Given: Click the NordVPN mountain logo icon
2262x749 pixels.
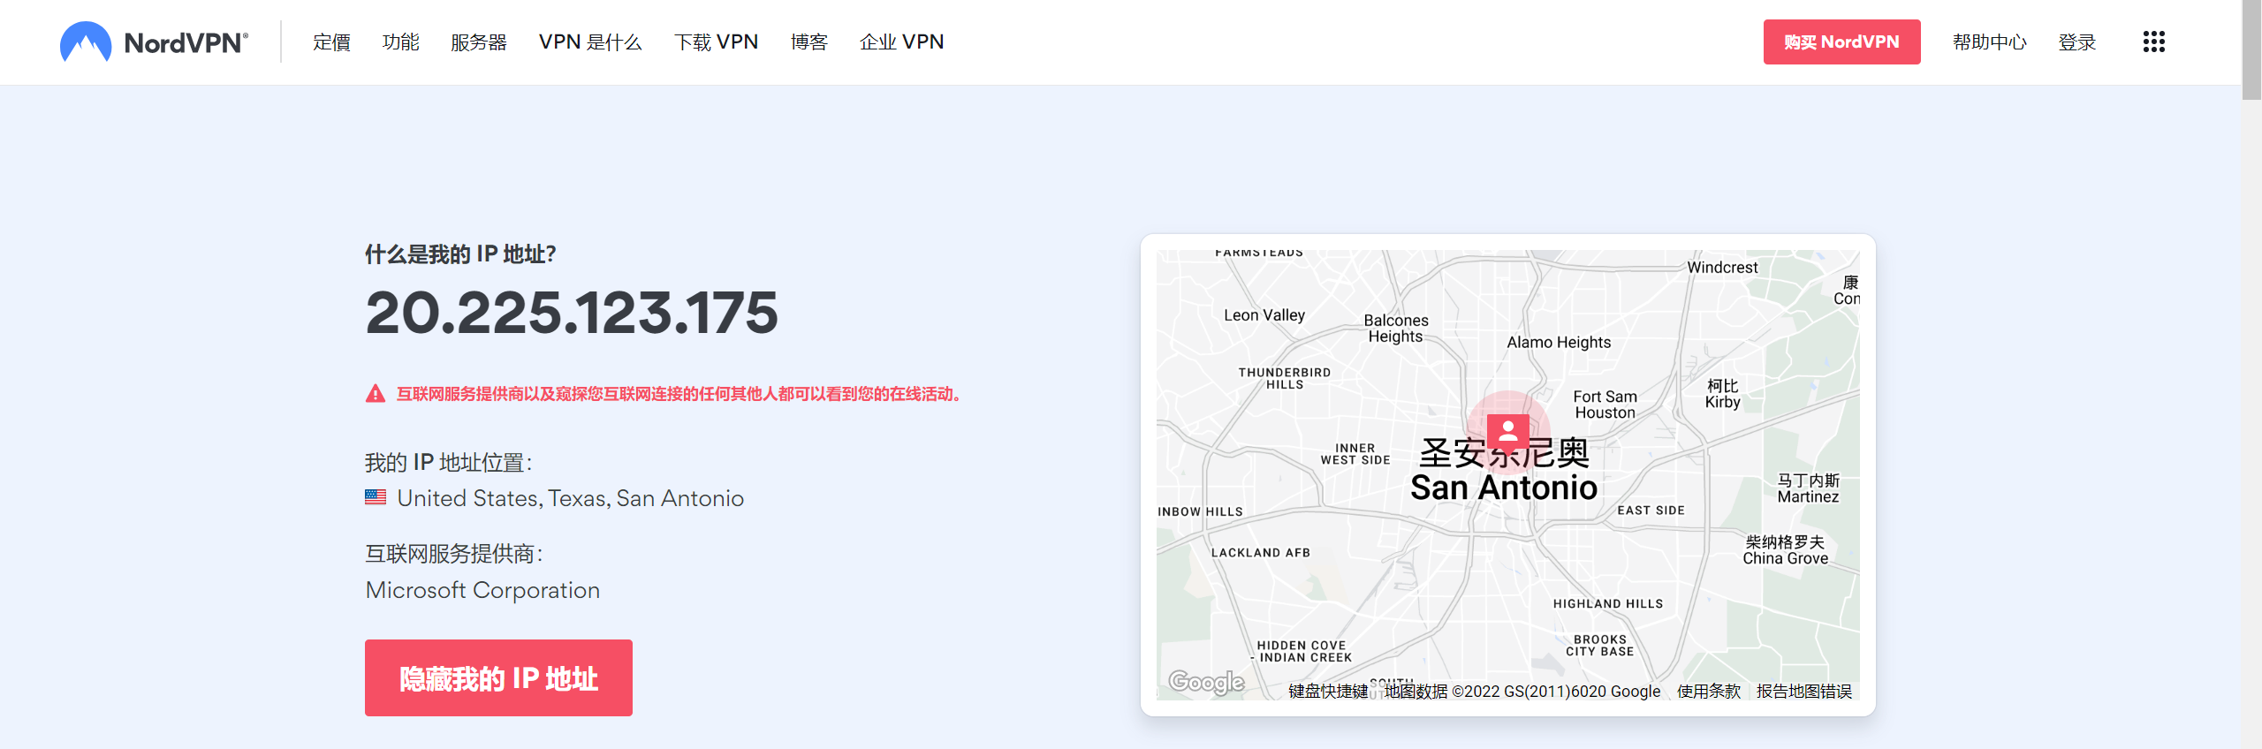Looking at the screenshot, I should (86, 42).
